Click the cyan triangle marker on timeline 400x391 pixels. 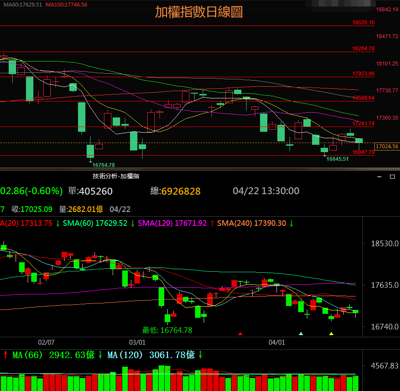[301, 334]
